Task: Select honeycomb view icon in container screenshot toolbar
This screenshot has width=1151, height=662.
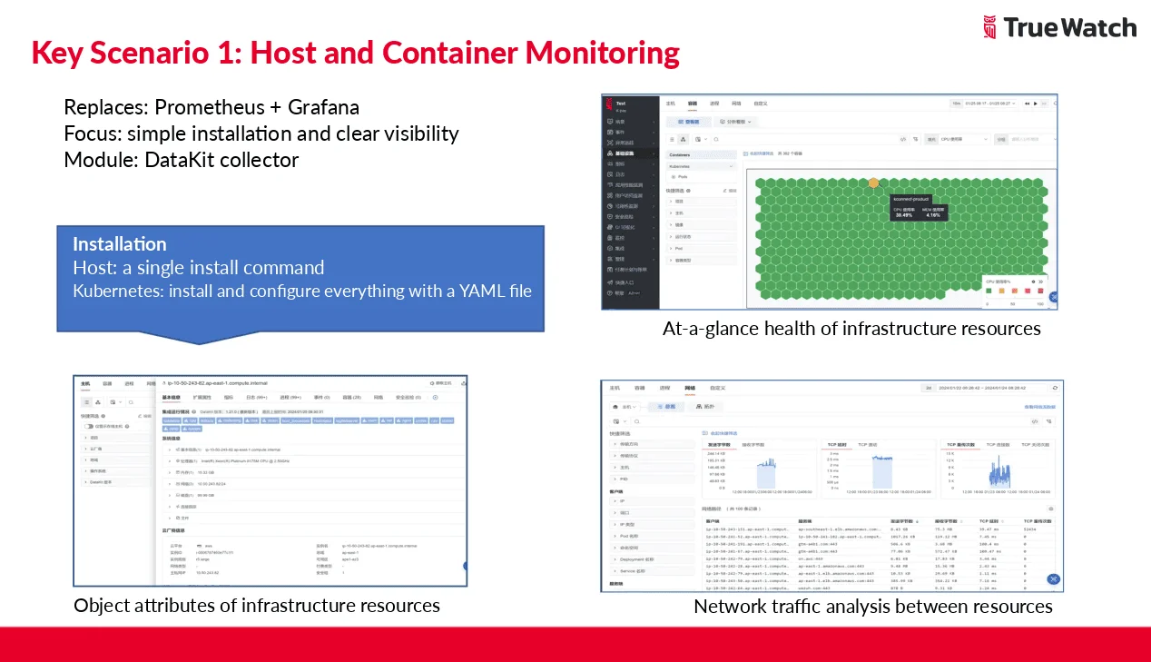Action: point(684,139)
